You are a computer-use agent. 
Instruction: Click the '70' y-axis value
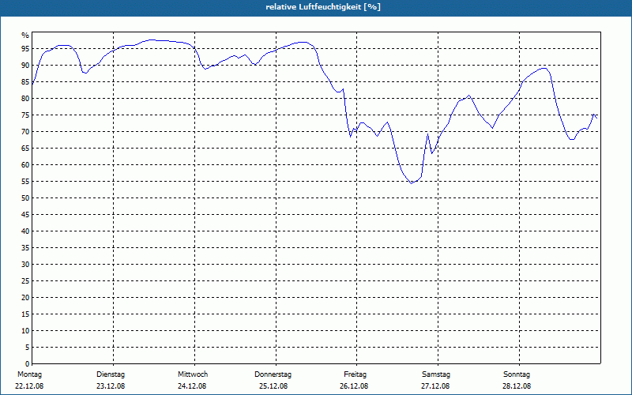pyautogui.click(x=25, y=132)
